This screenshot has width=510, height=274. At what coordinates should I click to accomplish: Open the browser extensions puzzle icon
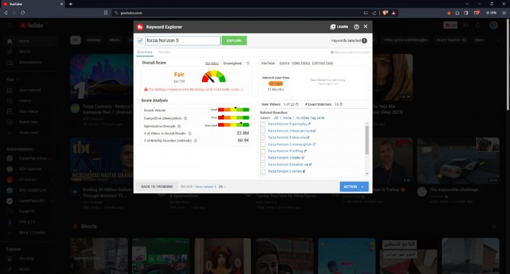pos(456,13)
